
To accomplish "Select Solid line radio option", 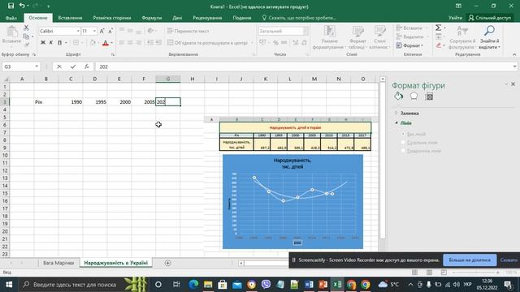I will (x=403, y=143).
